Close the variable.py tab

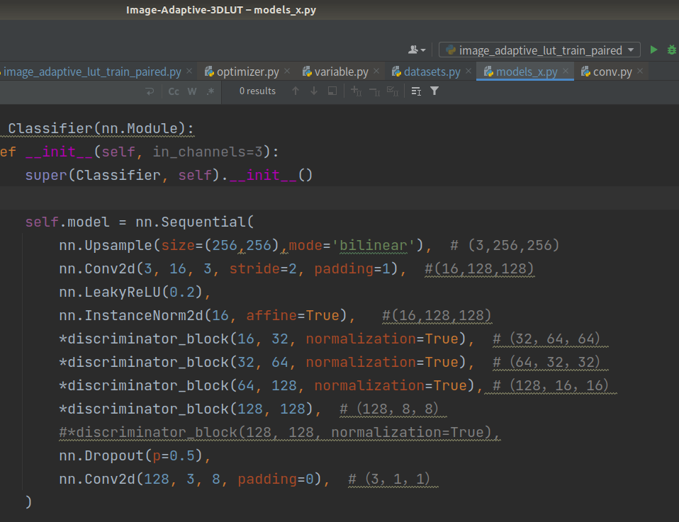(376, 71)
